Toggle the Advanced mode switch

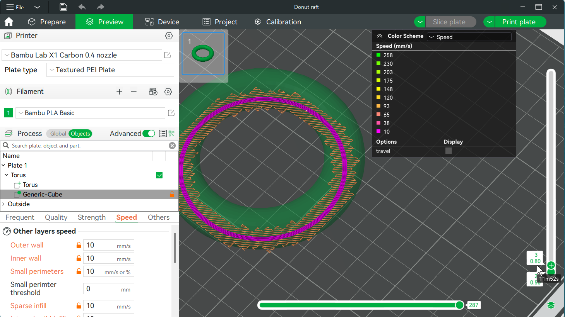[149, 134]
